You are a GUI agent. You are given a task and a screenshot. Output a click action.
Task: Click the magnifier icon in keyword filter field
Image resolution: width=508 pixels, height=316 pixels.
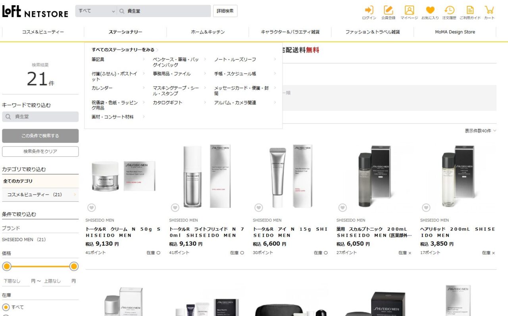[8, 117]
